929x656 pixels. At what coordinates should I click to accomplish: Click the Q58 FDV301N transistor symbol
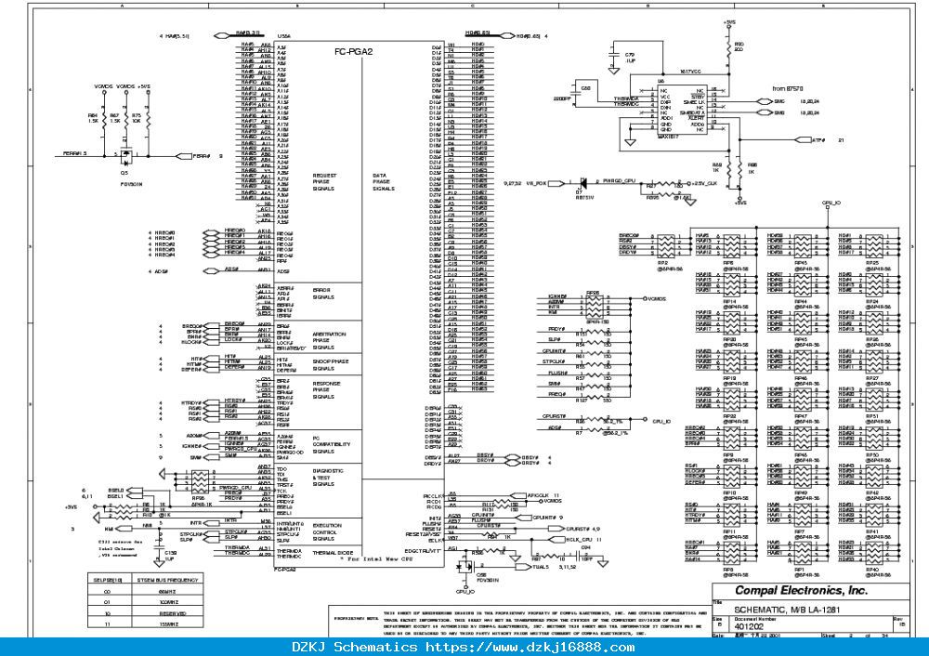click(x=466, y=565)
